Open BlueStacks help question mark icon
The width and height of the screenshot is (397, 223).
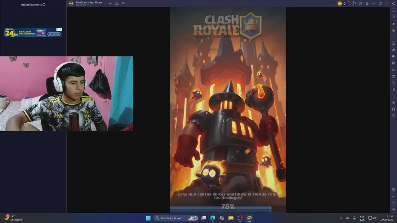(x=360, y=3)
